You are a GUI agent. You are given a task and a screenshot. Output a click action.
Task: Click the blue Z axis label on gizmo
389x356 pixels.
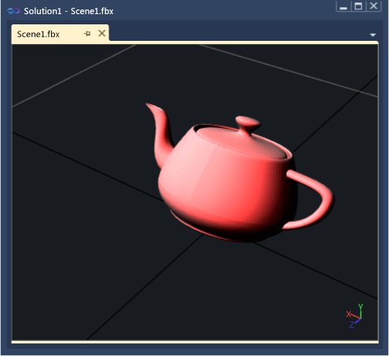tap(352, 325)
